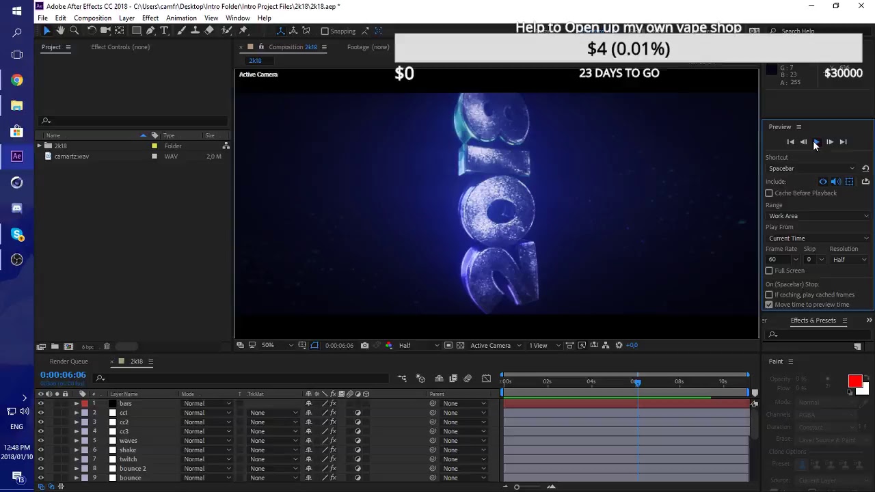Create a new folder in Project panel
875x492 pixels.
(x=55, y=346)
